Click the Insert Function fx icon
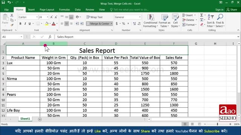Viewport: 241px width, 135px height. 50,37
